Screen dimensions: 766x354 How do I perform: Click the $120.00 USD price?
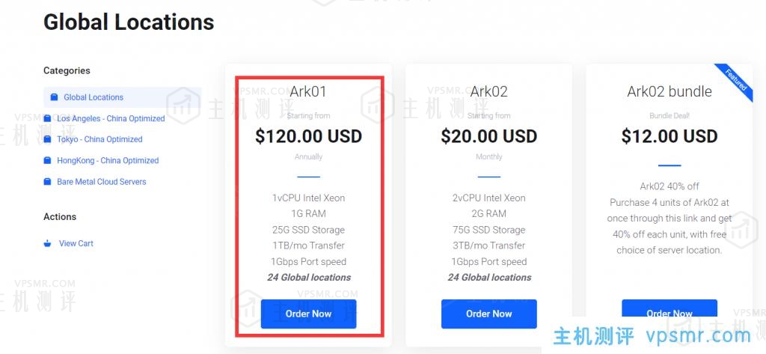point(308,136)
